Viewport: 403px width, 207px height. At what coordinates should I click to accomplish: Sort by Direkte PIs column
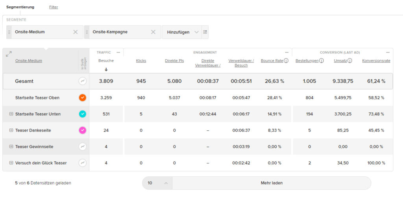click(x=174, y=61)
